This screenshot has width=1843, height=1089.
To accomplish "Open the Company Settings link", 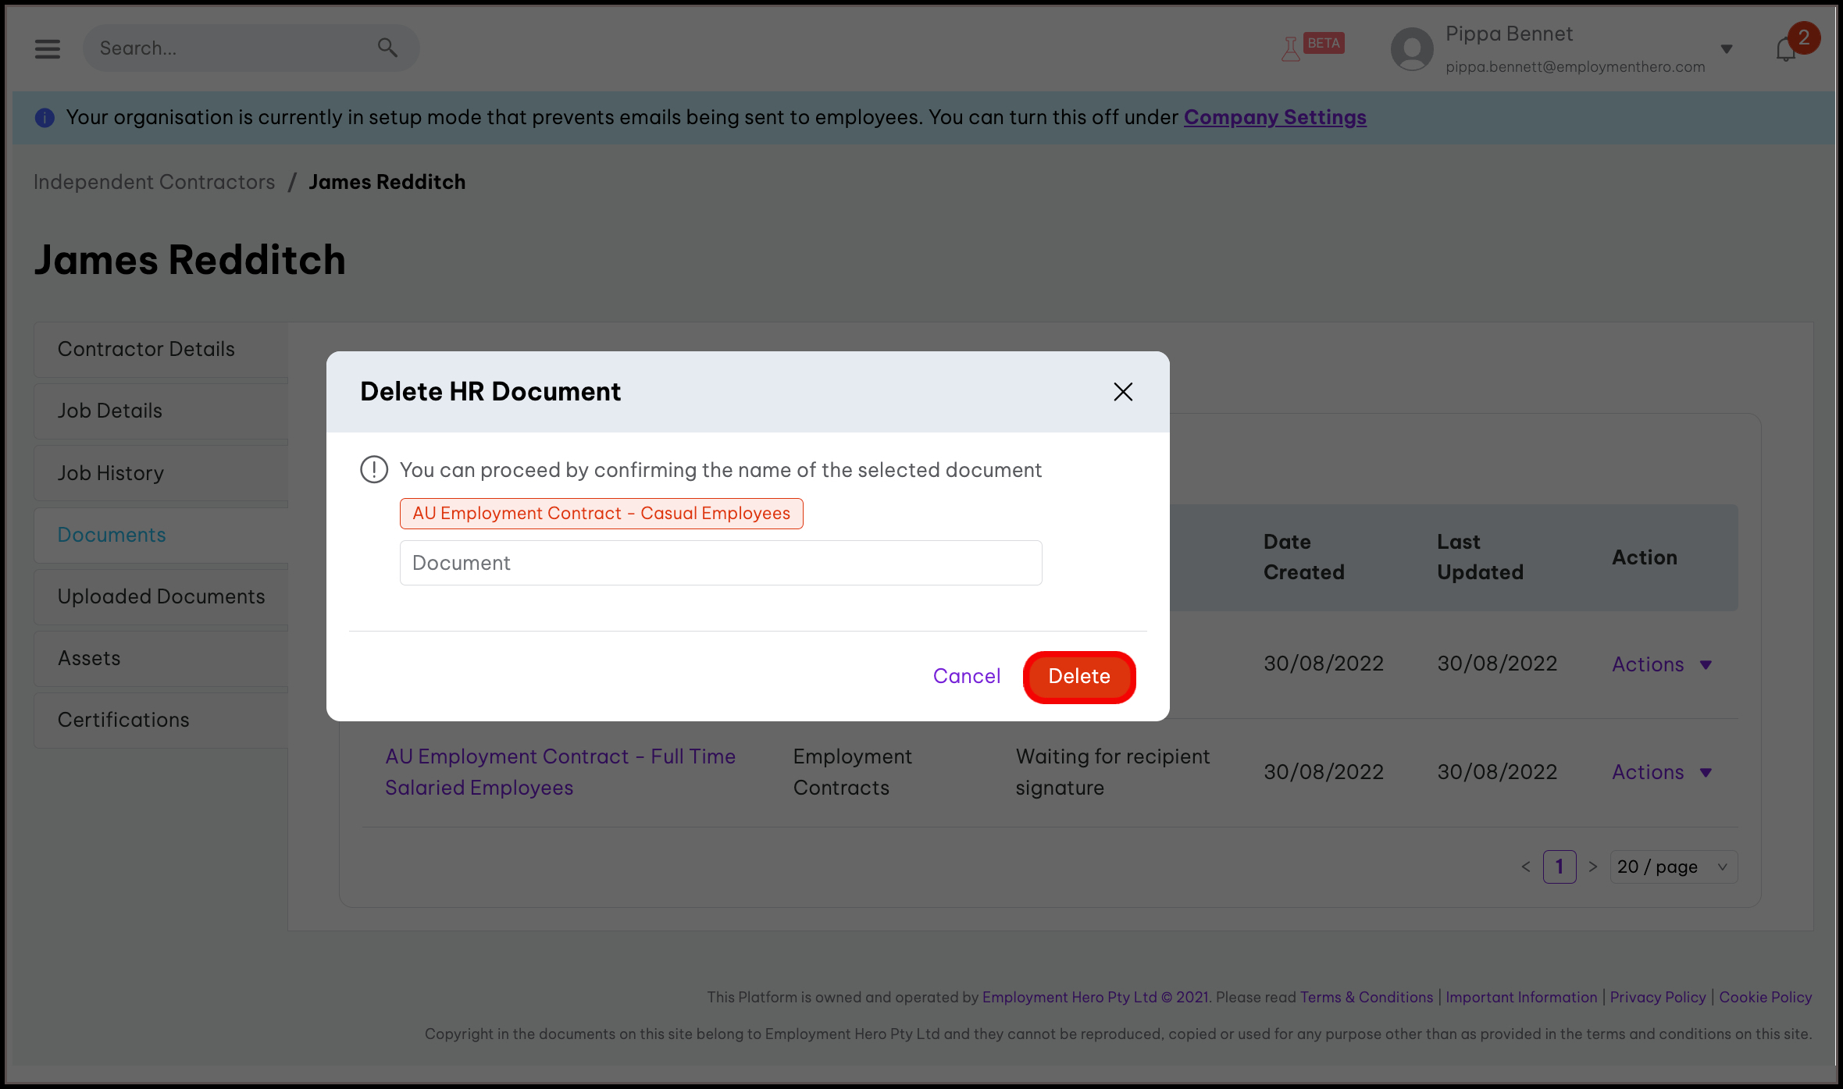I will click(x=1274, y=117).
